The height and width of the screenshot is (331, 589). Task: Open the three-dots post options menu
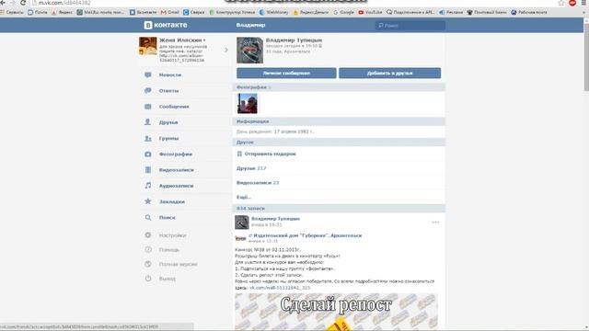435,223
